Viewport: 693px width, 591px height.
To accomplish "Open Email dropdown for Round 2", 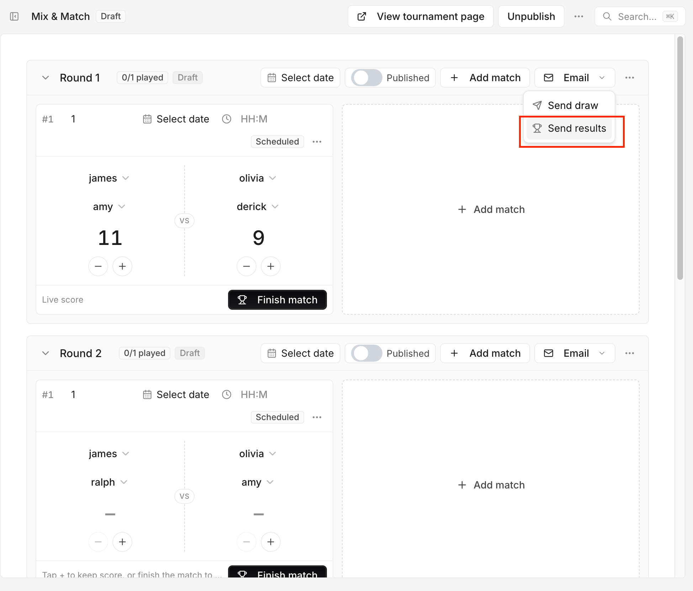I will coord(575,353).
